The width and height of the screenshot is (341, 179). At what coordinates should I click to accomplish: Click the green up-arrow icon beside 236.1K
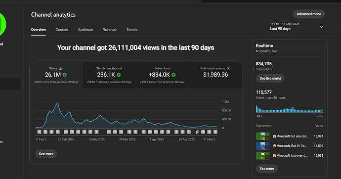[x=119, y=75]
